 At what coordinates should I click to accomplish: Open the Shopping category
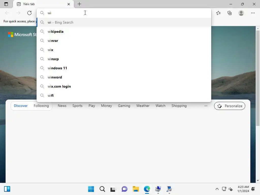[179, 106]
